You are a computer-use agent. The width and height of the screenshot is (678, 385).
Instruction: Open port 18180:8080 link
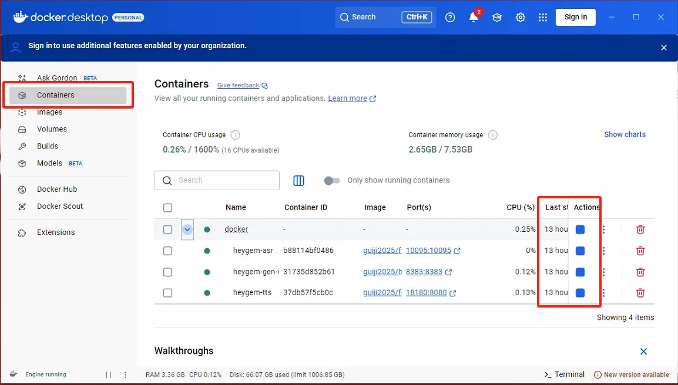click(x=431, y=293)
